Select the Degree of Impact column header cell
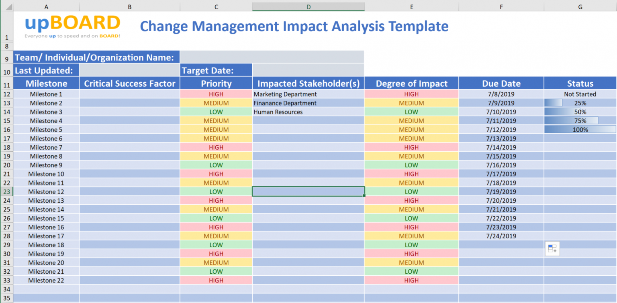This screenshot has height=303, width=617. pos(411,83)
